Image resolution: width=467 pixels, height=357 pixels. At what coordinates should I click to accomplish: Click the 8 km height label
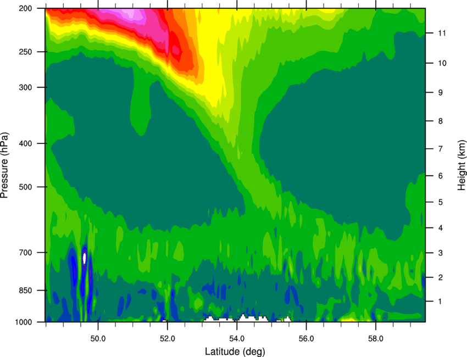click(x=440, y=121)
